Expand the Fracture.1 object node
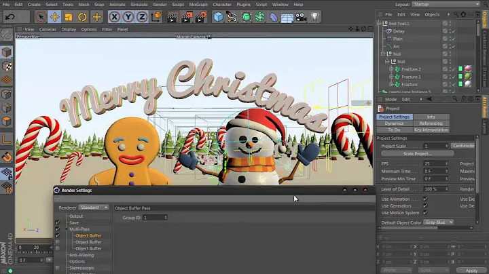The width and height of the screenshot is (489, 274). [x=391, y=77]
